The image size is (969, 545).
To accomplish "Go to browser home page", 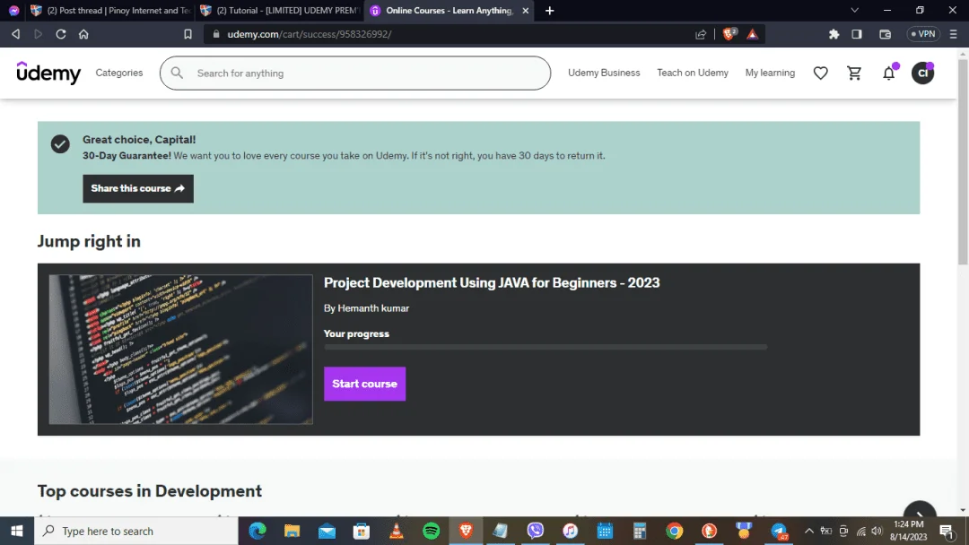I will coord(83,34).
